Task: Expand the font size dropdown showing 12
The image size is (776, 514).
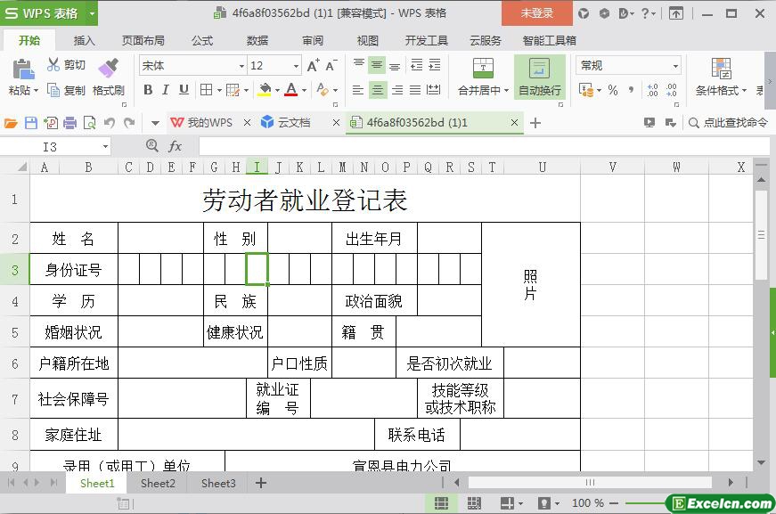Action: (296, 66)
